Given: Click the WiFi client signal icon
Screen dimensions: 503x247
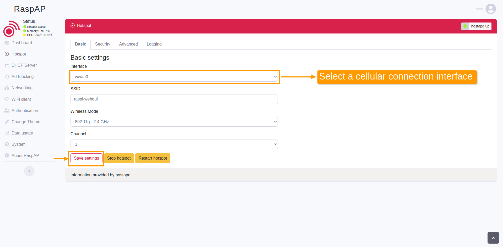Looking at the screenshot, I should (7, 99).
